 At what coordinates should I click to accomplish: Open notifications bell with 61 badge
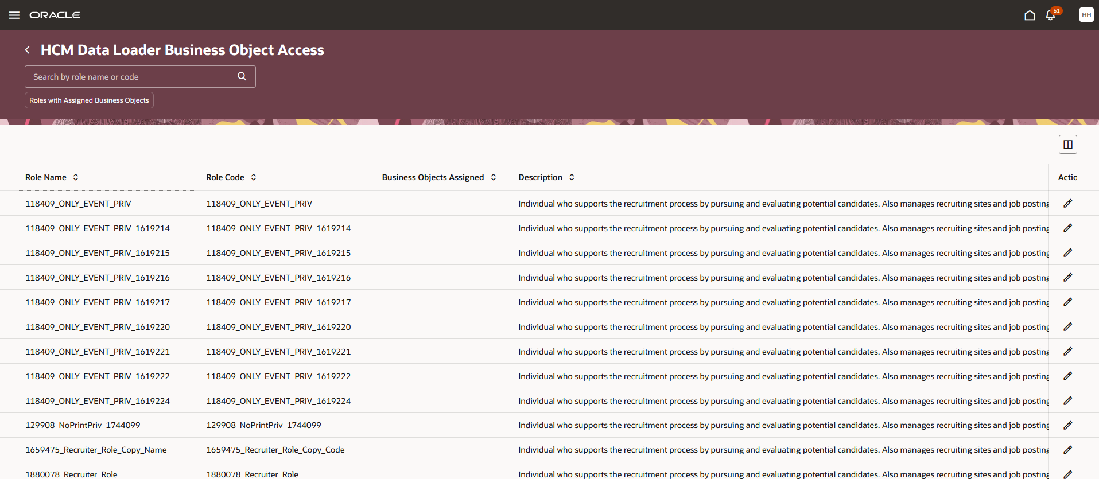tap(1051, 15)
